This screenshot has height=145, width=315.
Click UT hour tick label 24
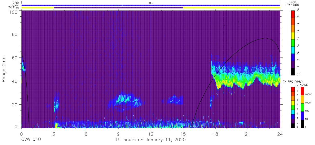[280, 134]
